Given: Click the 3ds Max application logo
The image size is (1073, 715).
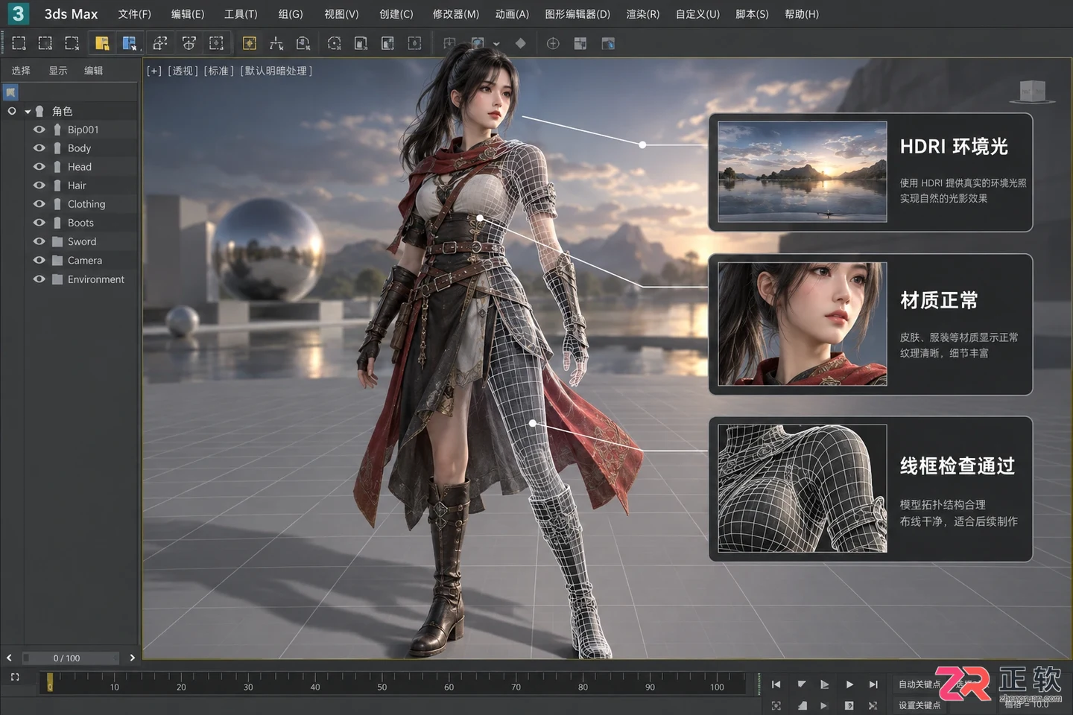Looking at the screenshot, I should [17, 13].
